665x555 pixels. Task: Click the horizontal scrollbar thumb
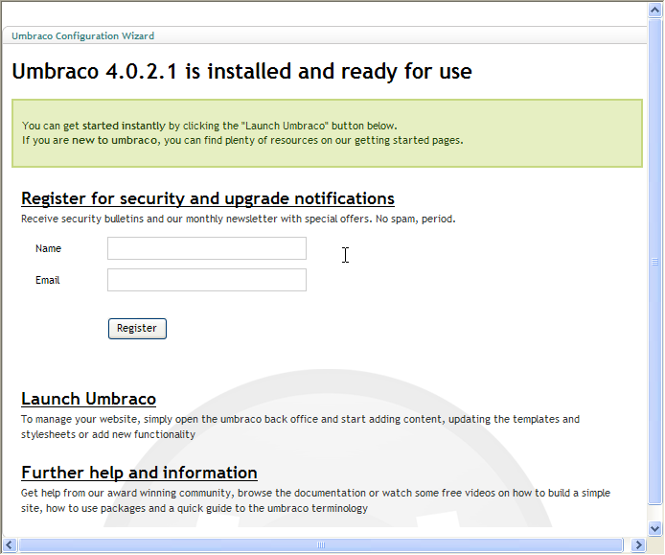click(x=321, y=544)
